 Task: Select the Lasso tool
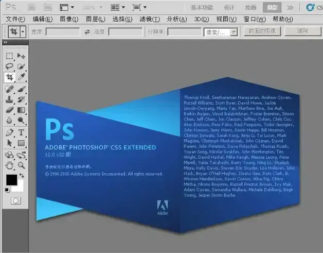pyautogui.click(x=9, y=66)
